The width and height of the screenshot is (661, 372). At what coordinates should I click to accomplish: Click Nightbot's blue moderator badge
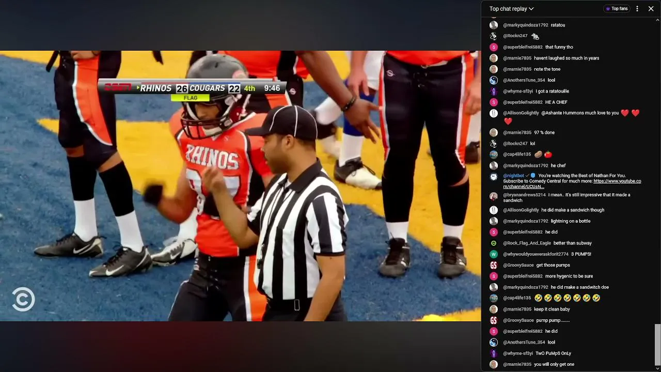tap(533, 176)
